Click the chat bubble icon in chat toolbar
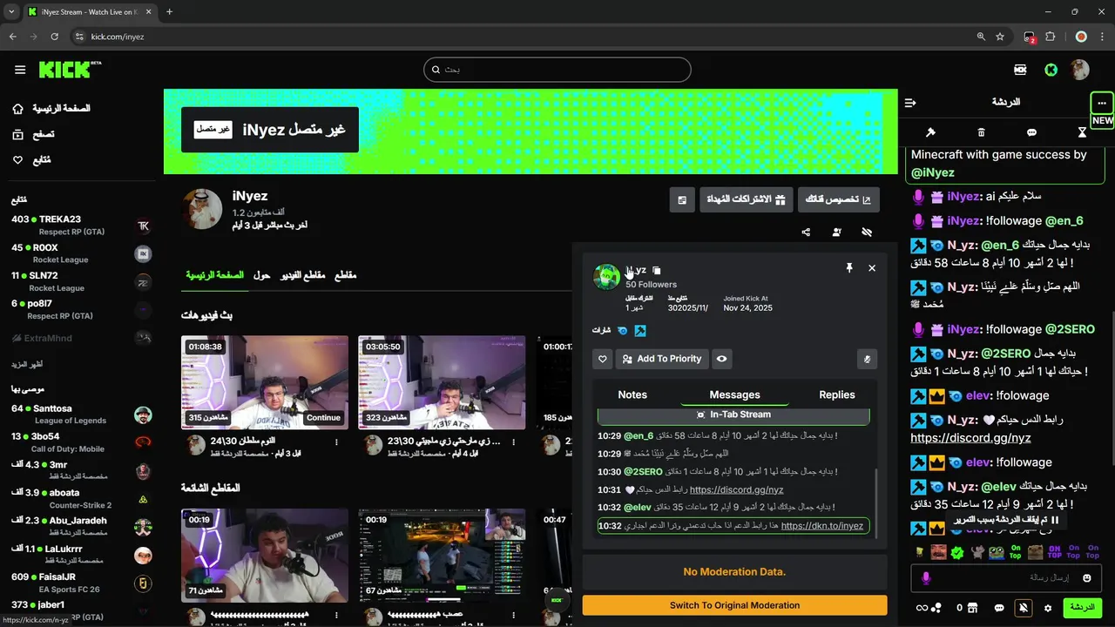Image resolution: width=1115 pixels, height=627 pixels. click(1031, 132)
